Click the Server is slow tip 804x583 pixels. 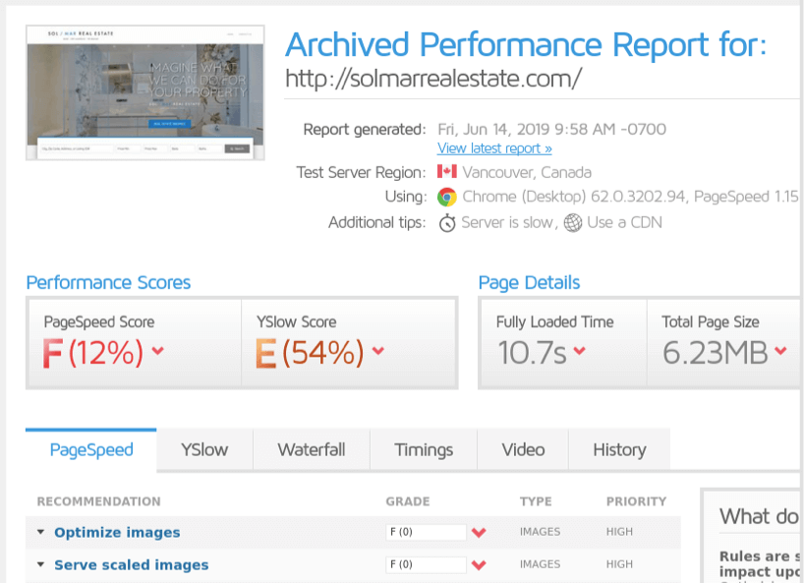click(x=506, y=222)
